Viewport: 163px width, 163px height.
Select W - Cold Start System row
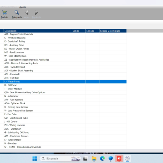63,56
